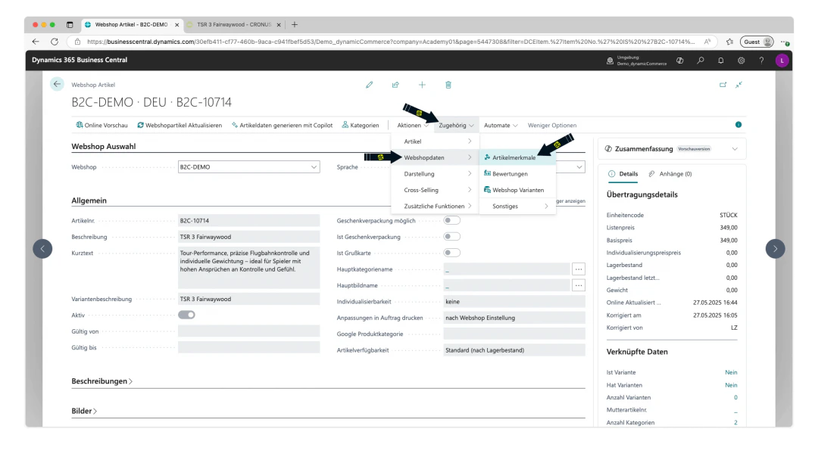The height and width of the screenshot is (460, 818).
Task: Open settings gear icon
Action: (742, 61)
